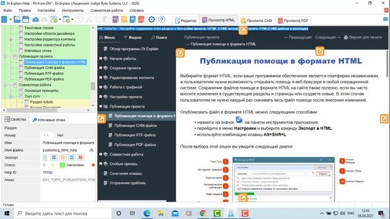Click the Paste clipboard toolbar icon
390x219 pixels.
[x=105, y=19]
